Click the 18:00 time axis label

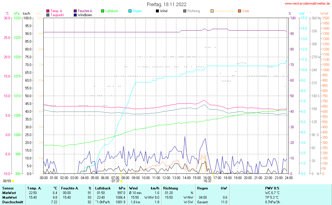pos(228,178)
